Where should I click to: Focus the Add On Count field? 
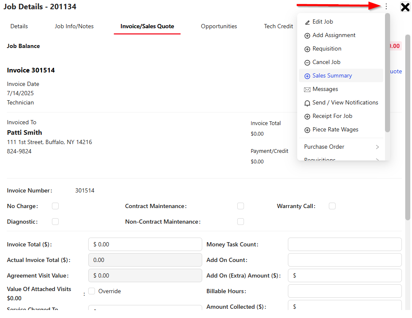pyautogui.click(x=345, y=260)
